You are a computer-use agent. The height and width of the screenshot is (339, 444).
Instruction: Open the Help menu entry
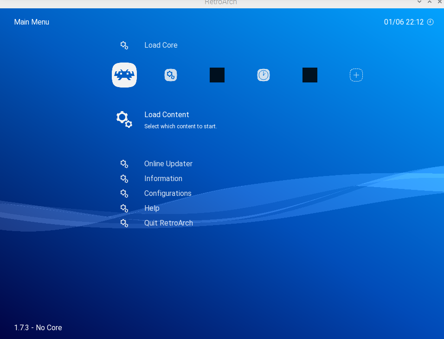tap(152, 208)
